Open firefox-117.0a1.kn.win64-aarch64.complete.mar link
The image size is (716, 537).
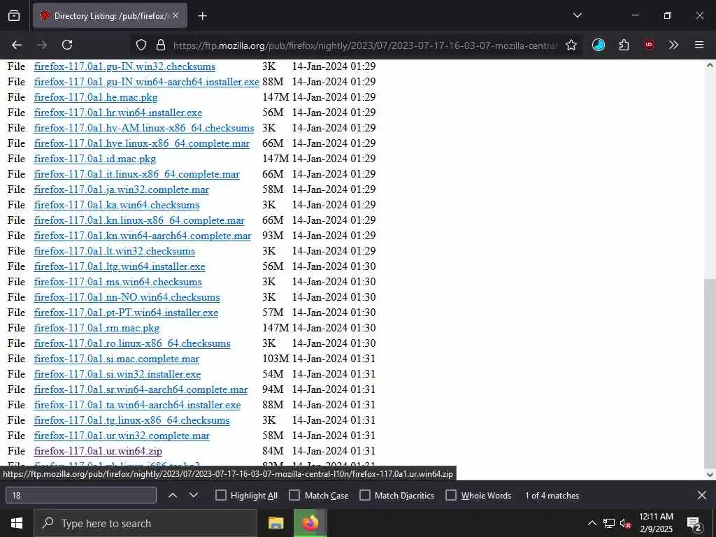pos(143,236)
